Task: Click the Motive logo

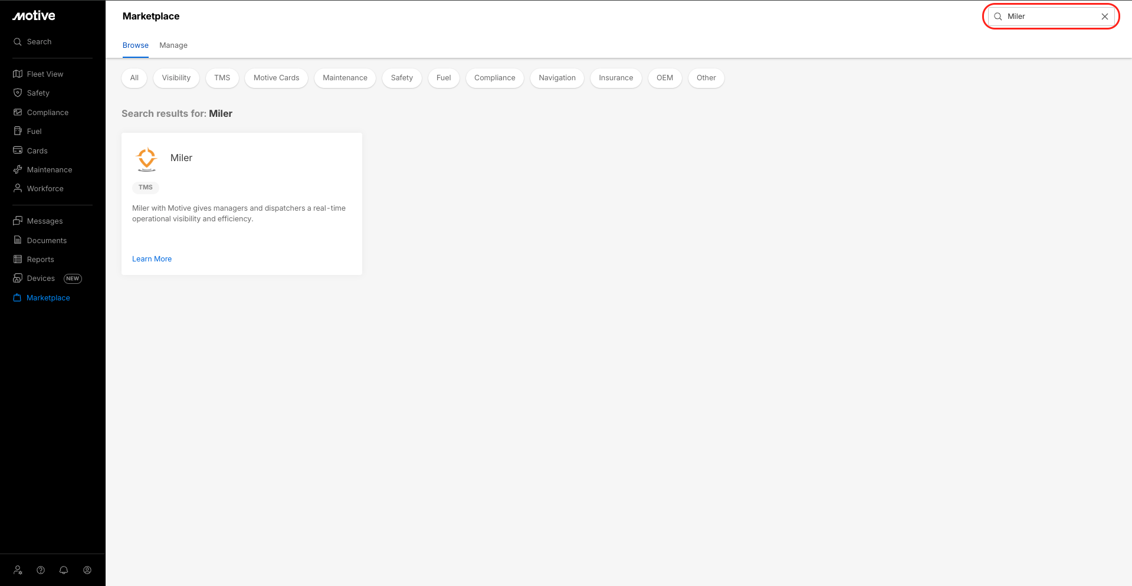Action: coord(34,16)
